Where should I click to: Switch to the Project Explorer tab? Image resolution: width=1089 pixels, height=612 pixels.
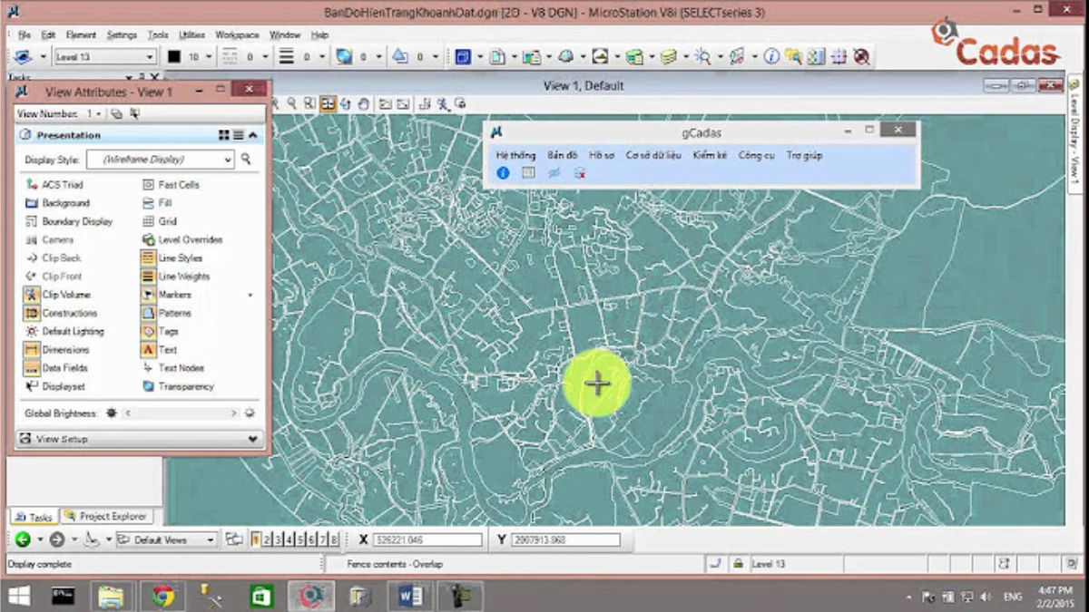coord(105,517)
